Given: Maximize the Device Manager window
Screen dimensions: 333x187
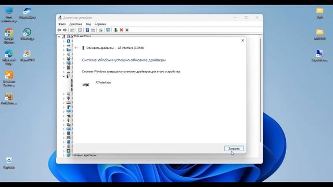Looking at the screenshot, I should [246, 18].
